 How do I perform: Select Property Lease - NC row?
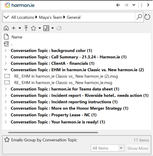pyautogui.click(x=54, y=115)
